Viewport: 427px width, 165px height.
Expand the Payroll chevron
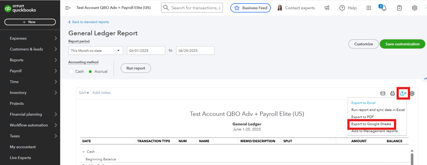click(55, 71)
